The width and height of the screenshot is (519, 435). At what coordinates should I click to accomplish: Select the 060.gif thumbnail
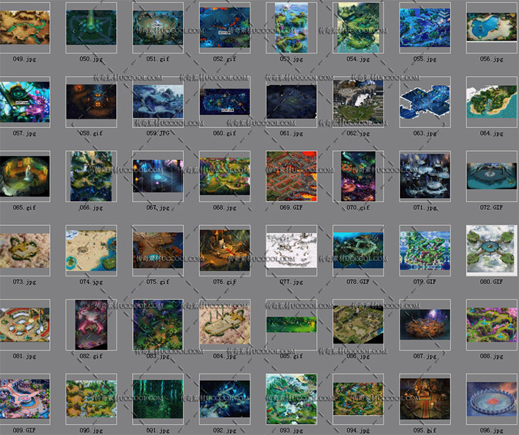(x=225, y=102)
